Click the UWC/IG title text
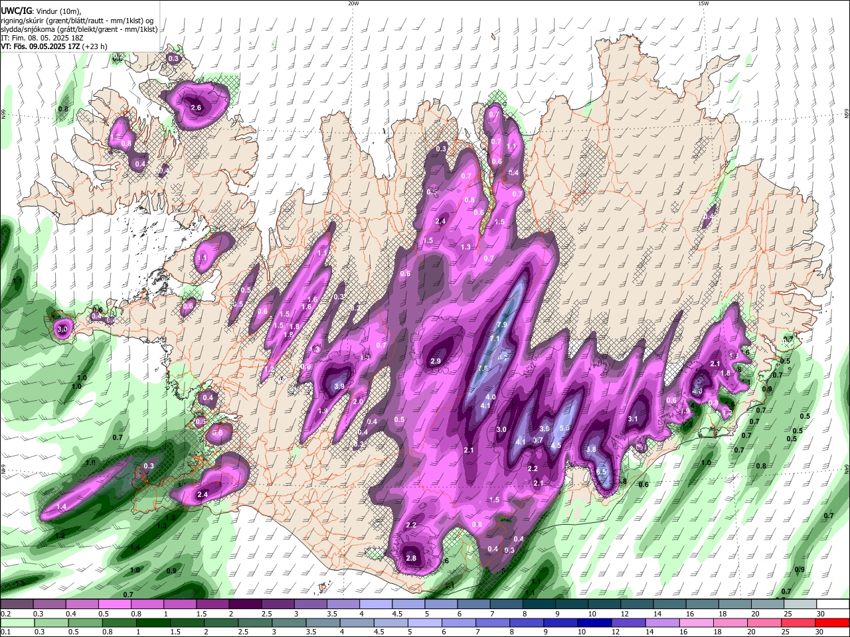850x637 pixels. (x=15, y=11)
